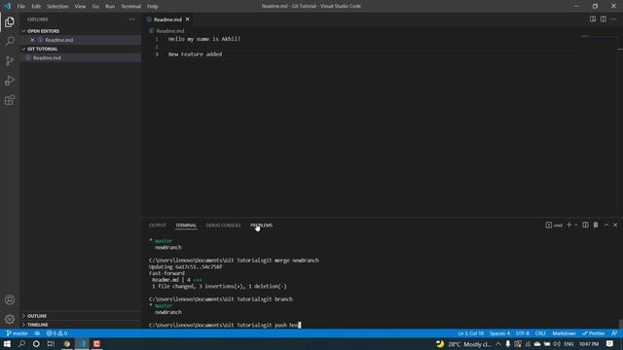This screenshot has height=350, width=623.
Task: Open Task View on the taskbar
Action: click(51, 343)
